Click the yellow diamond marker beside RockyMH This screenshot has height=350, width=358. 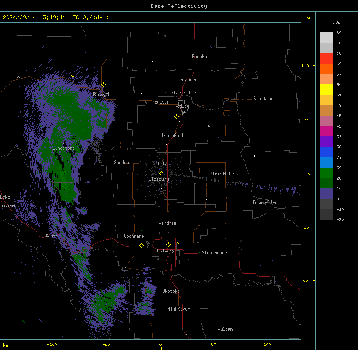(103, 85)
